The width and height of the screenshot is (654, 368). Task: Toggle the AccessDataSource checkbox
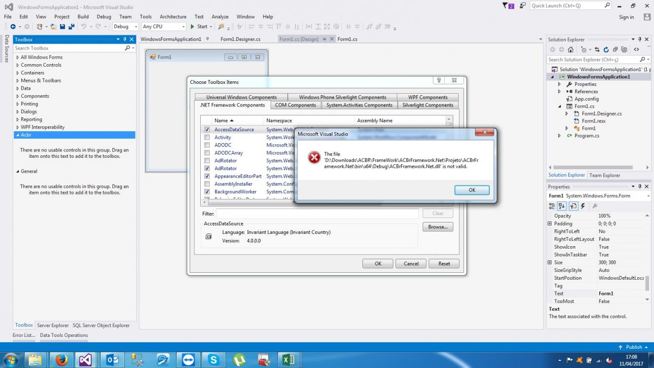(207, 130)
